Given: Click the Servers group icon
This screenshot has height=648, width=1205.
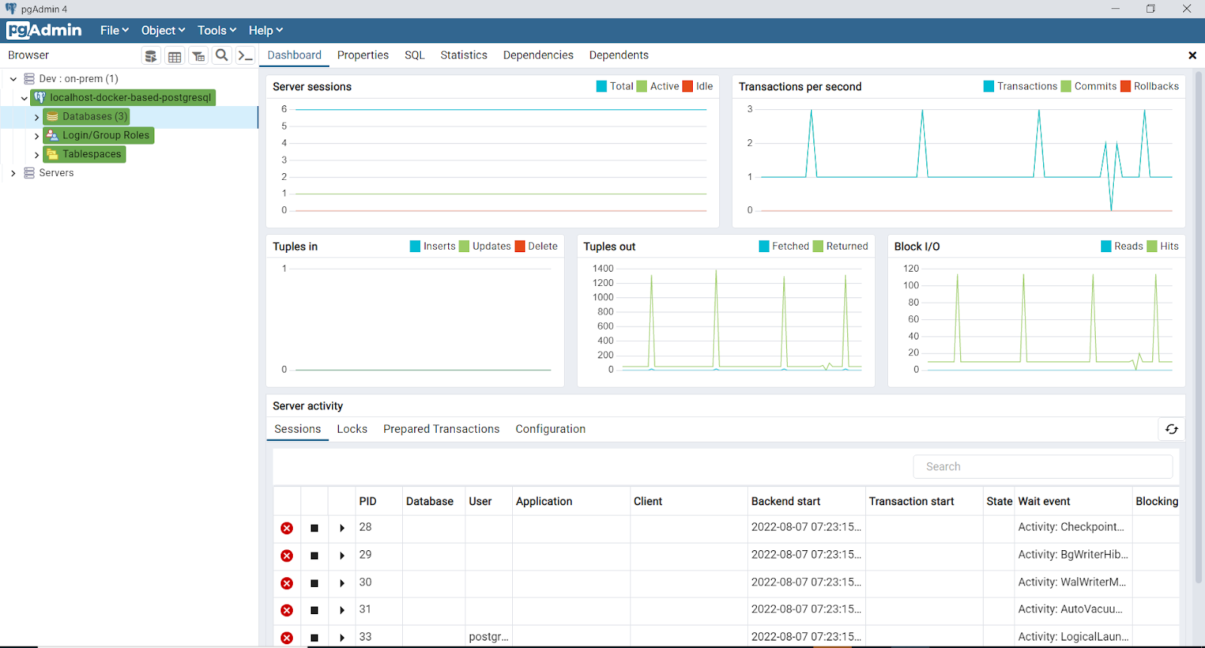Looking at the screenshot, I should (29, 173).
